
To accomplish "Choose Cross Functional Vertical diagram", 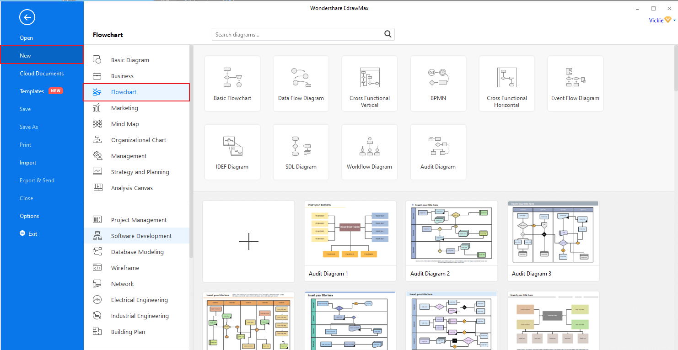I will [370, 84].
